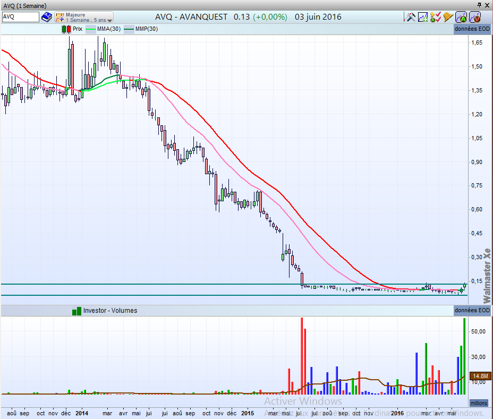Click the 30,00 volume axis label
Viewport: 493px width, 419px height.
click(x=478, y=357)
